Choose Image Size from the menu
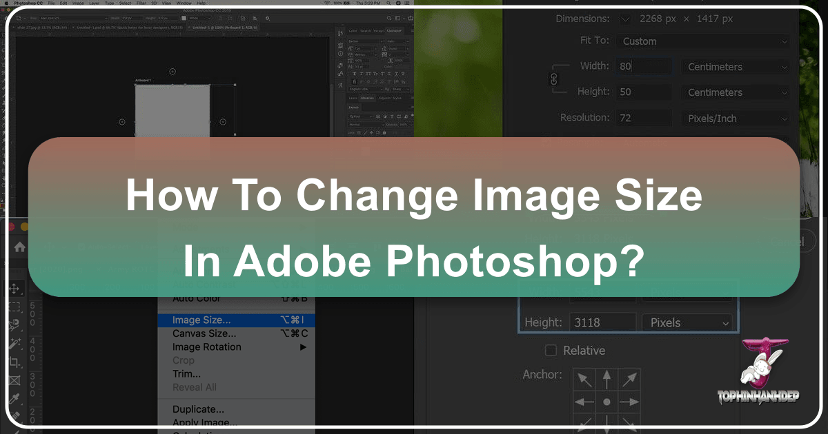 coord(201,320)
